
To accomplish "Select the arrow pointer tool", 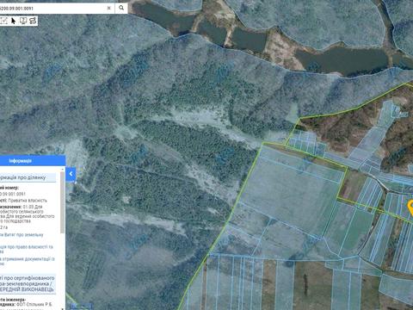I will coord(14,21).
